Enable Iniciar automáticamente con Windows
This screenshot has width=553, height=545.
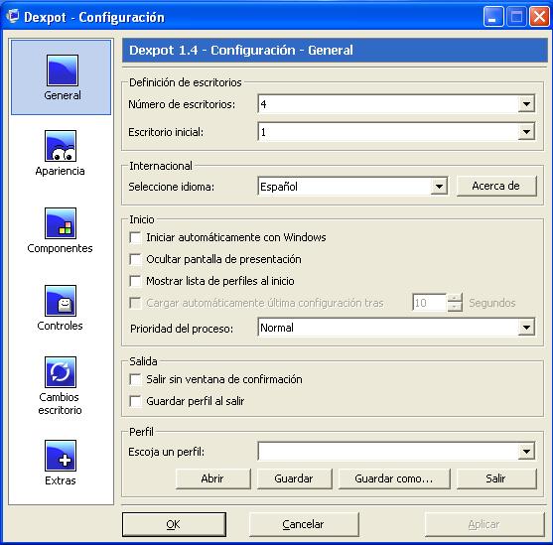point(135,237)
